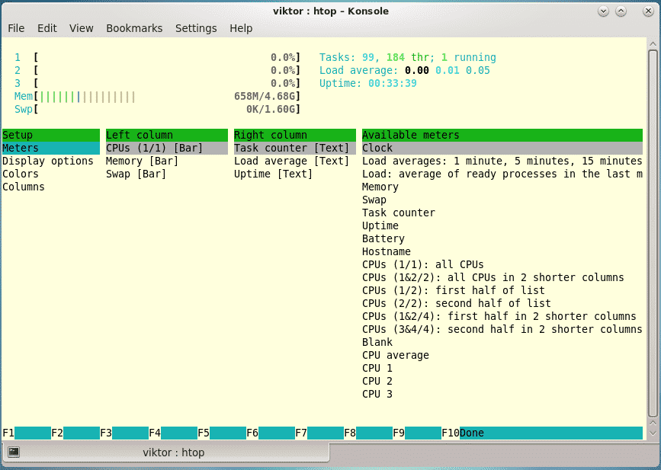Screen dimensions: 661x470
Task: Select Swap [Bar] meter in Left column
Action: [136, 174]
